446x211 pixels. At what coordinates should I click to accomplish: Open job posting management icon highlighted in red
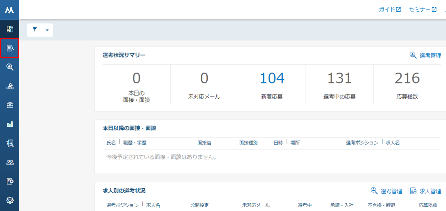(x=10, y=48)
